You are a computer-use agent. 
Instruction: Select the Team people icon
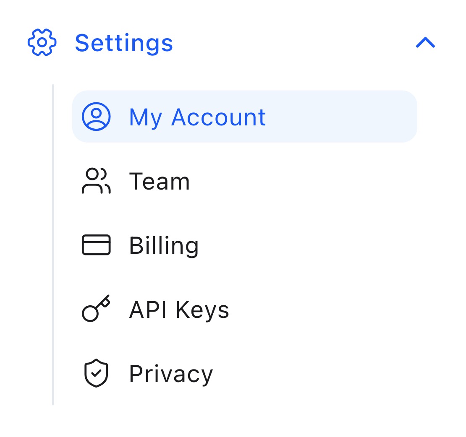tap(96, 181)
